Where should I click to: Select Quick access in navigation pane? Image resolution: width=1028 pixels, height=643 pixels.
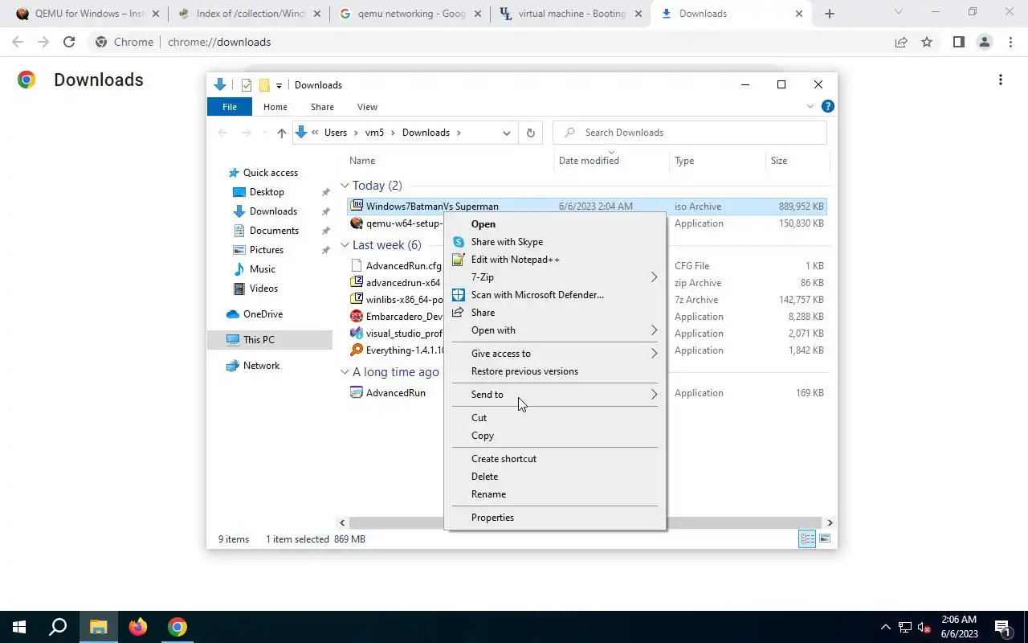[270, 173]
